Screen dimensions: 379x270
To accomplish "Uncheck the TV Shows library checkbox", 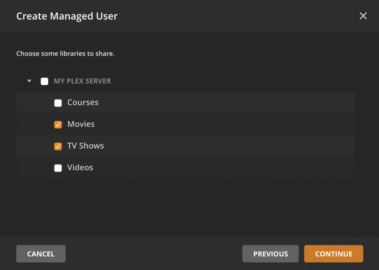I will click(58, 146).
